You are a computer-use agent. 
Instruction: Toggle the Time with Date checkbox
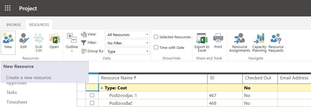[156, 47]
